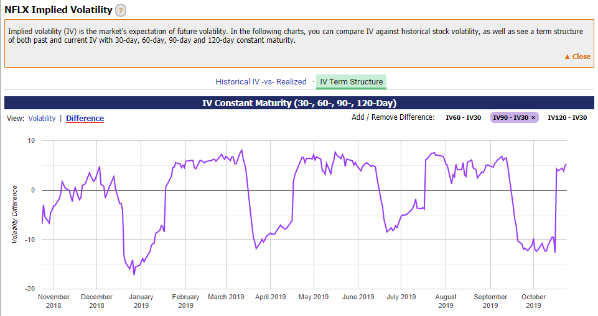Select the IV Term Structure tab
The height and width of the screenshot is (316, 598).
(351, 81)
